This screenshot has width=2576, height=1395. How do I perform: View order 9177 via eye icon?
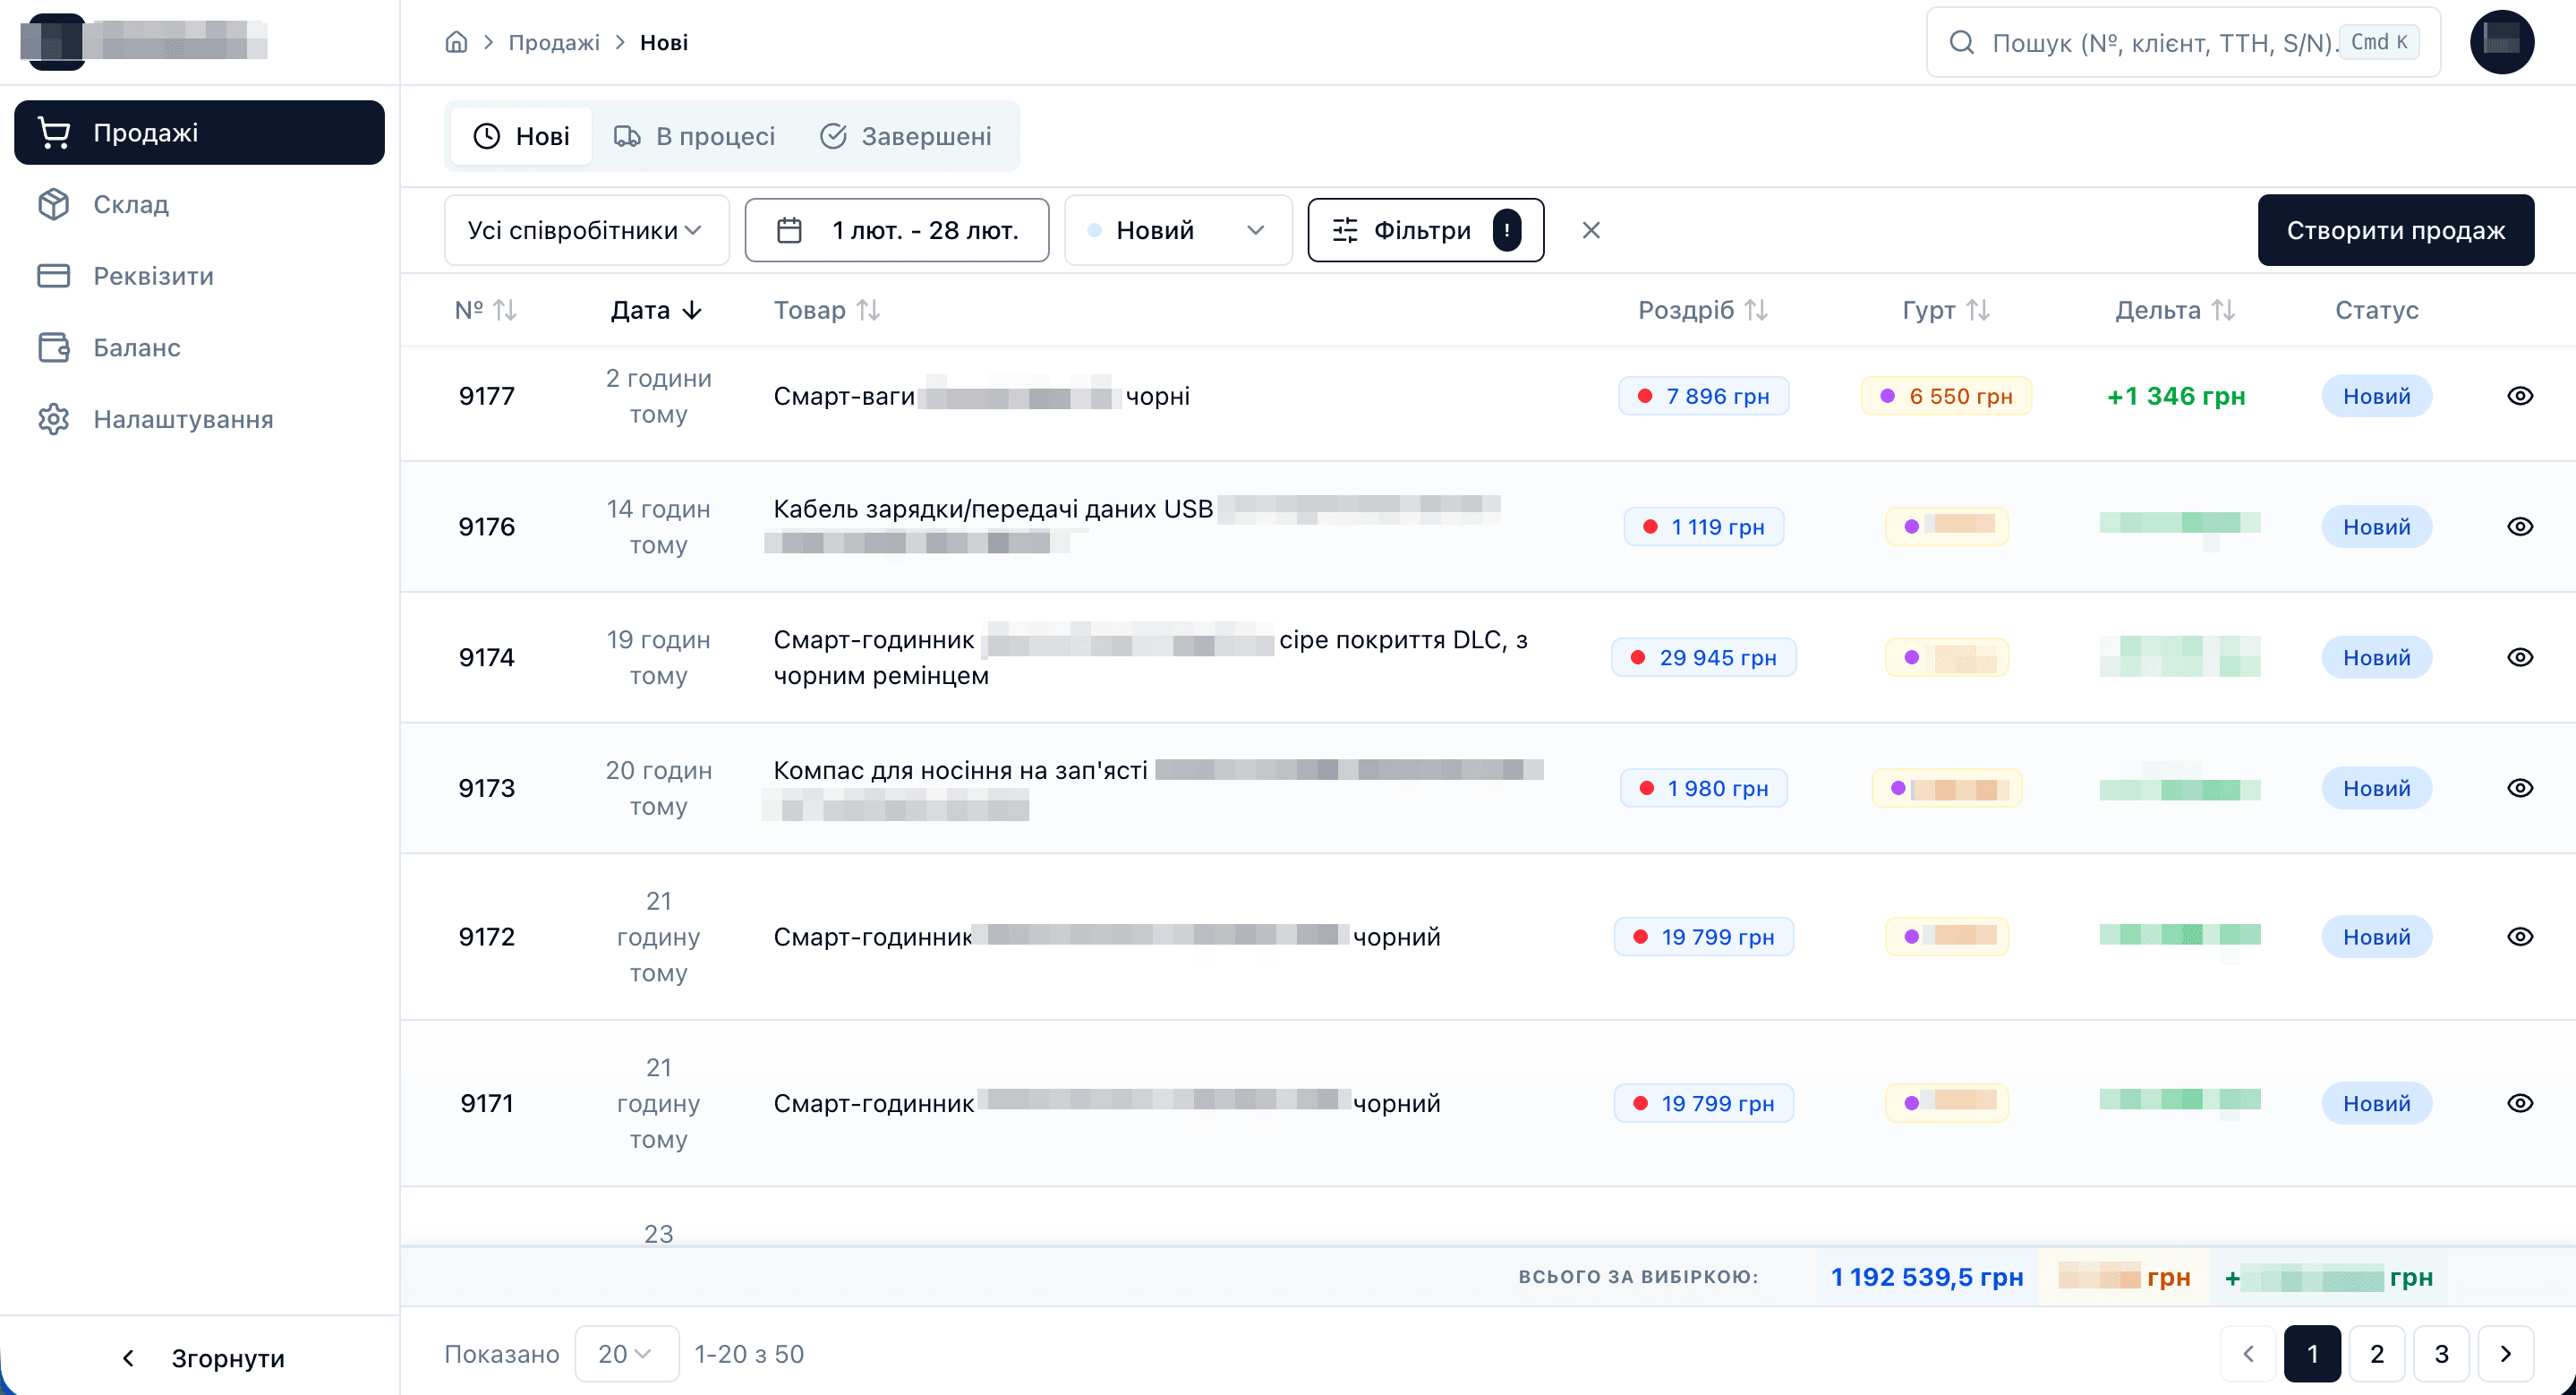point(2519,396)
